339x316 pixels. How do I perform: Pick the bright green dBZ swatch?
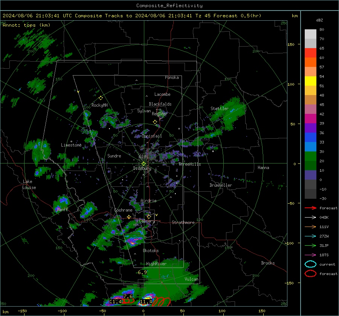pos(310,156)
